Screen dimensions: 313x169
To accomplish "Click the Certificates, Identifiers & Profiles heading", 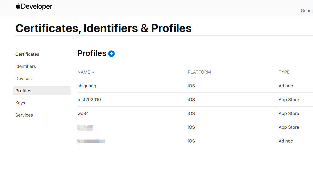I will coord(103,28).
